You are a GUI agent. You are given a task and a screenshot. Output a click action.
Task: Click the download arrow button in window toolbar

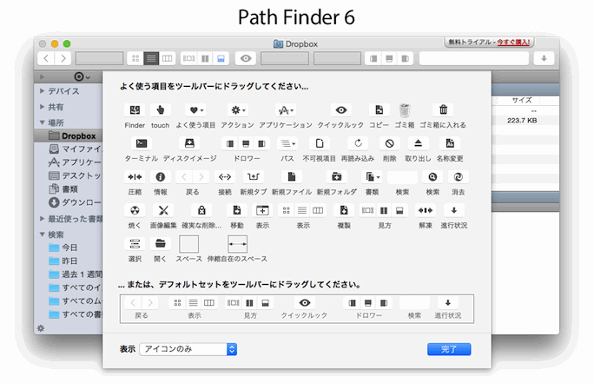[x=544, y=58]
